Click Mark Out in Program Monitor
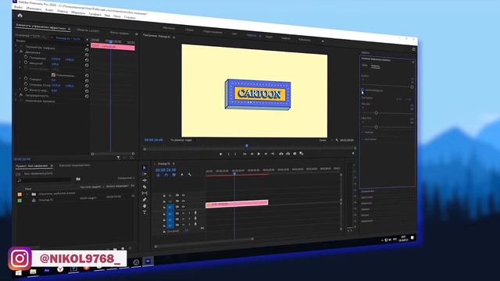The width and height of the screenshot is (500, 281). click(235, 155)
